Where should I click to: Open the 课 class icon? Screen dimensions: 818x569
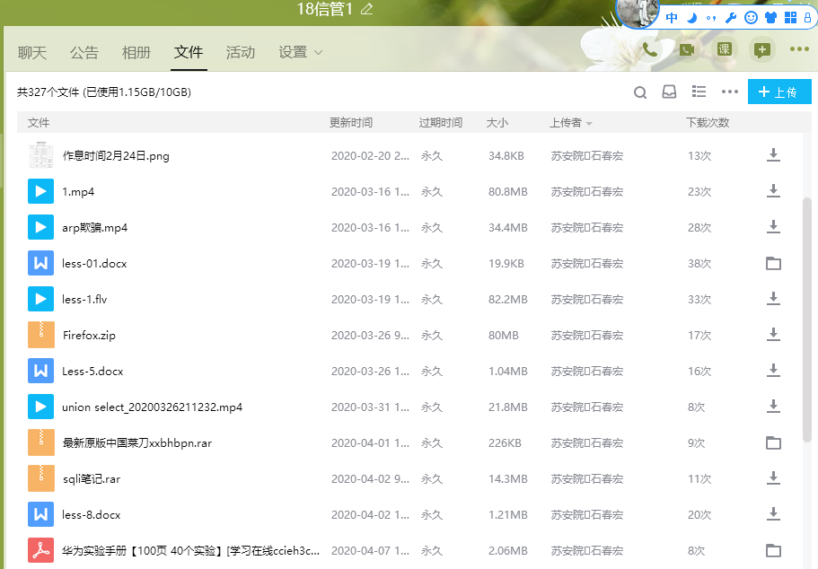point(724,50)
